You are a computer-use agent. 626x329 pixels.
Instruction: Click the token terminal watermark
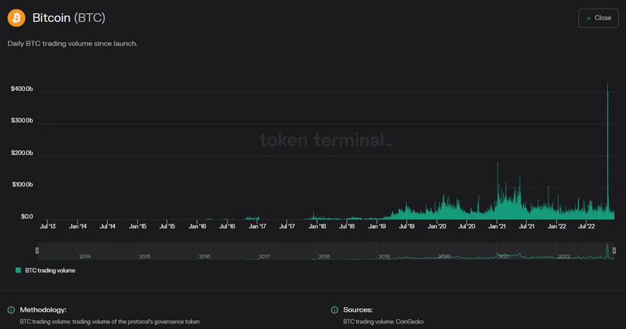pos(326,141)
